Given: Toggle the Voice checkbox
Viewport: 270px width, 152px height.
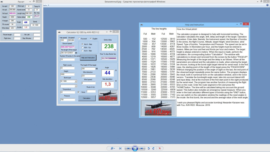Looking at the screenshot, I should (x=79, y=92).
